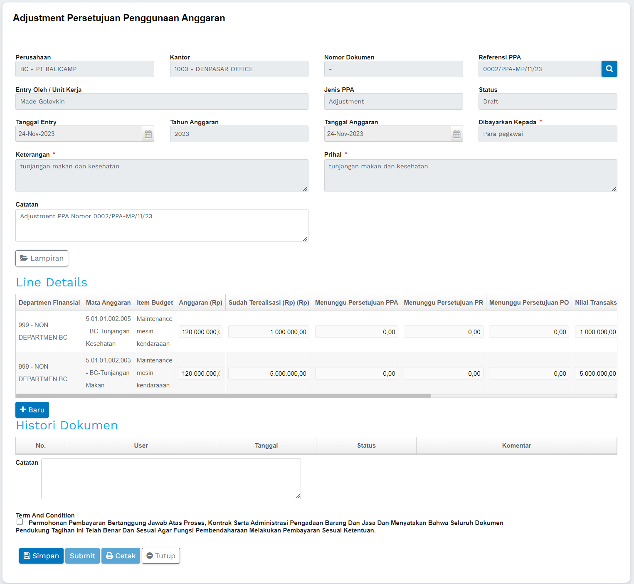
Task: Open the Tanggal Entry calendar picker
Action: 148,134
